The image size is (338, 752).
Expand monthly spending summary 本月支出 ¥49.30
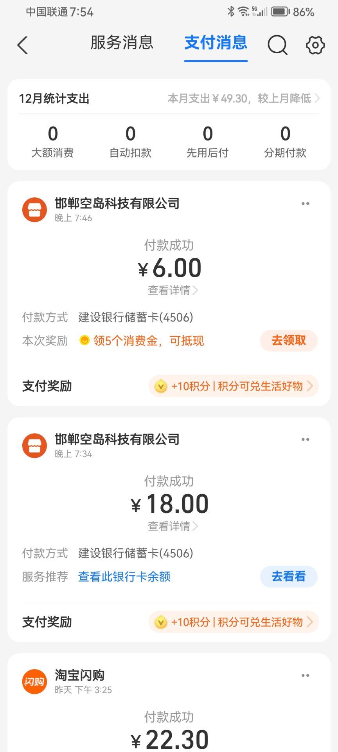coord(243,98)
